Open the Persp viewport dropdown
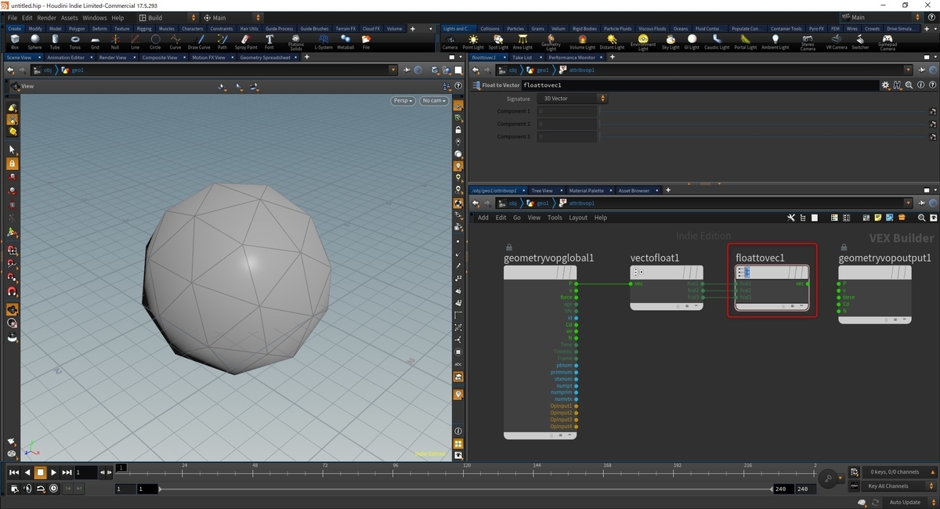 point(402,100)
